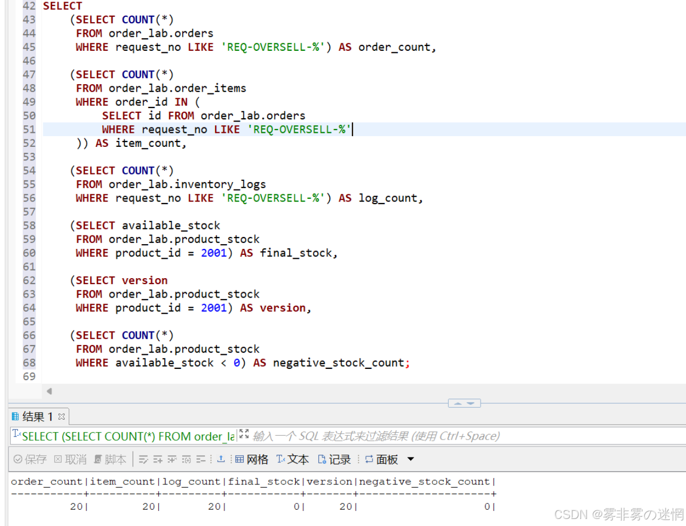Click the 'REQ-OVERSELL-%' string on line 51
686x526 pixels.
tap(299, 130)
